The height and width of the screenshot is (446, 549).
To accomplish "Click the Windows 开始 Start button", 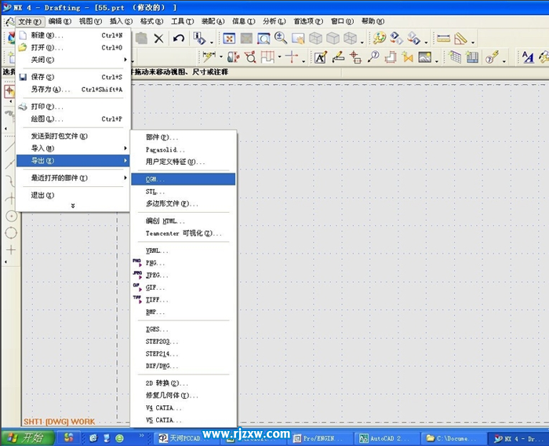I will 28,437.
